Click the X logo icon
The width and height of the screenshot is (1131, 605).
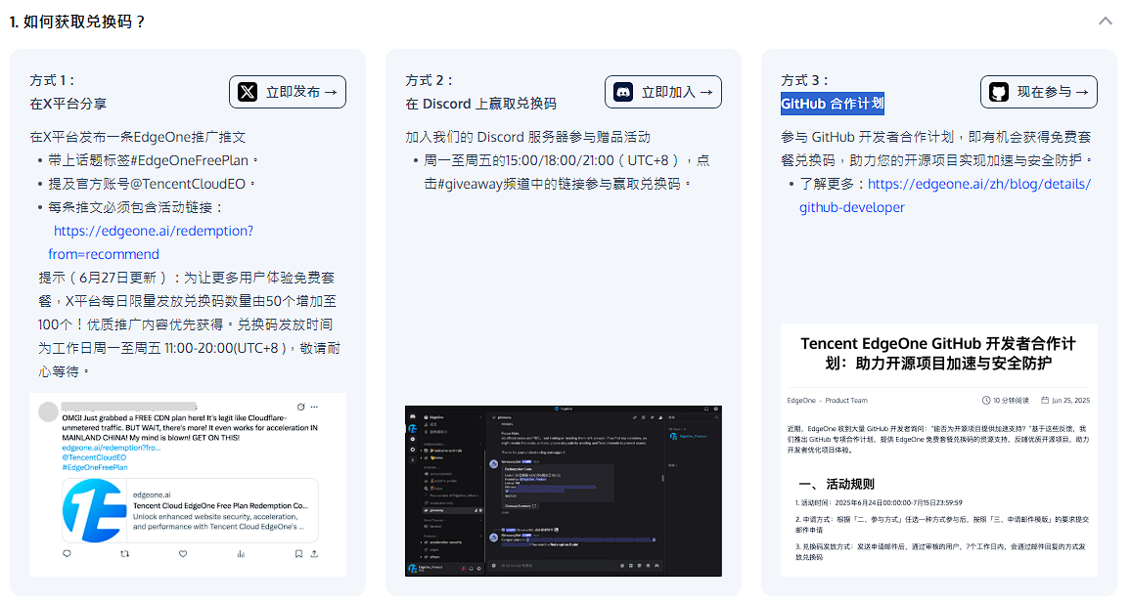248,92
